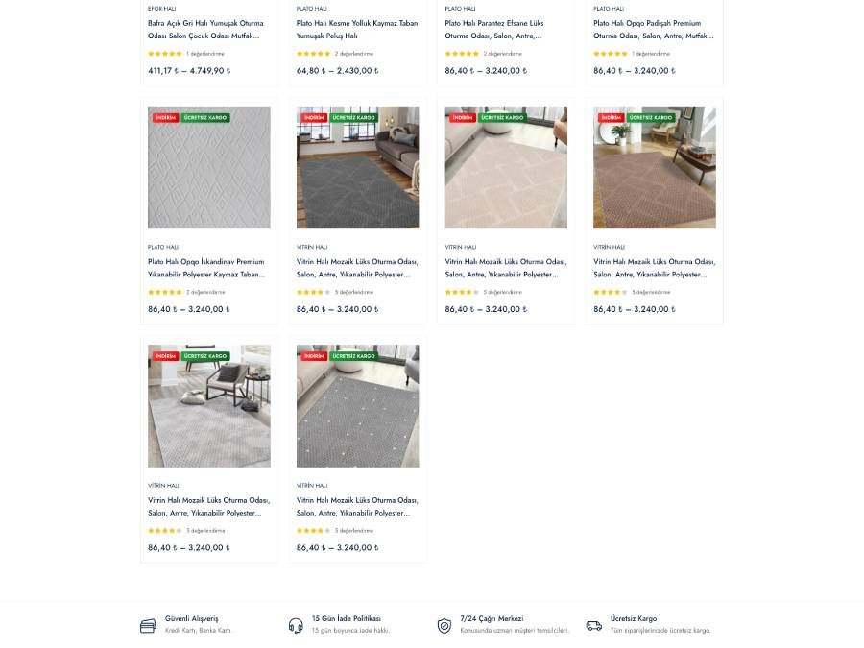Open the beige Vitrin Halı rug image
Viewport: 864px width, 648px height.
click(506, 167)
